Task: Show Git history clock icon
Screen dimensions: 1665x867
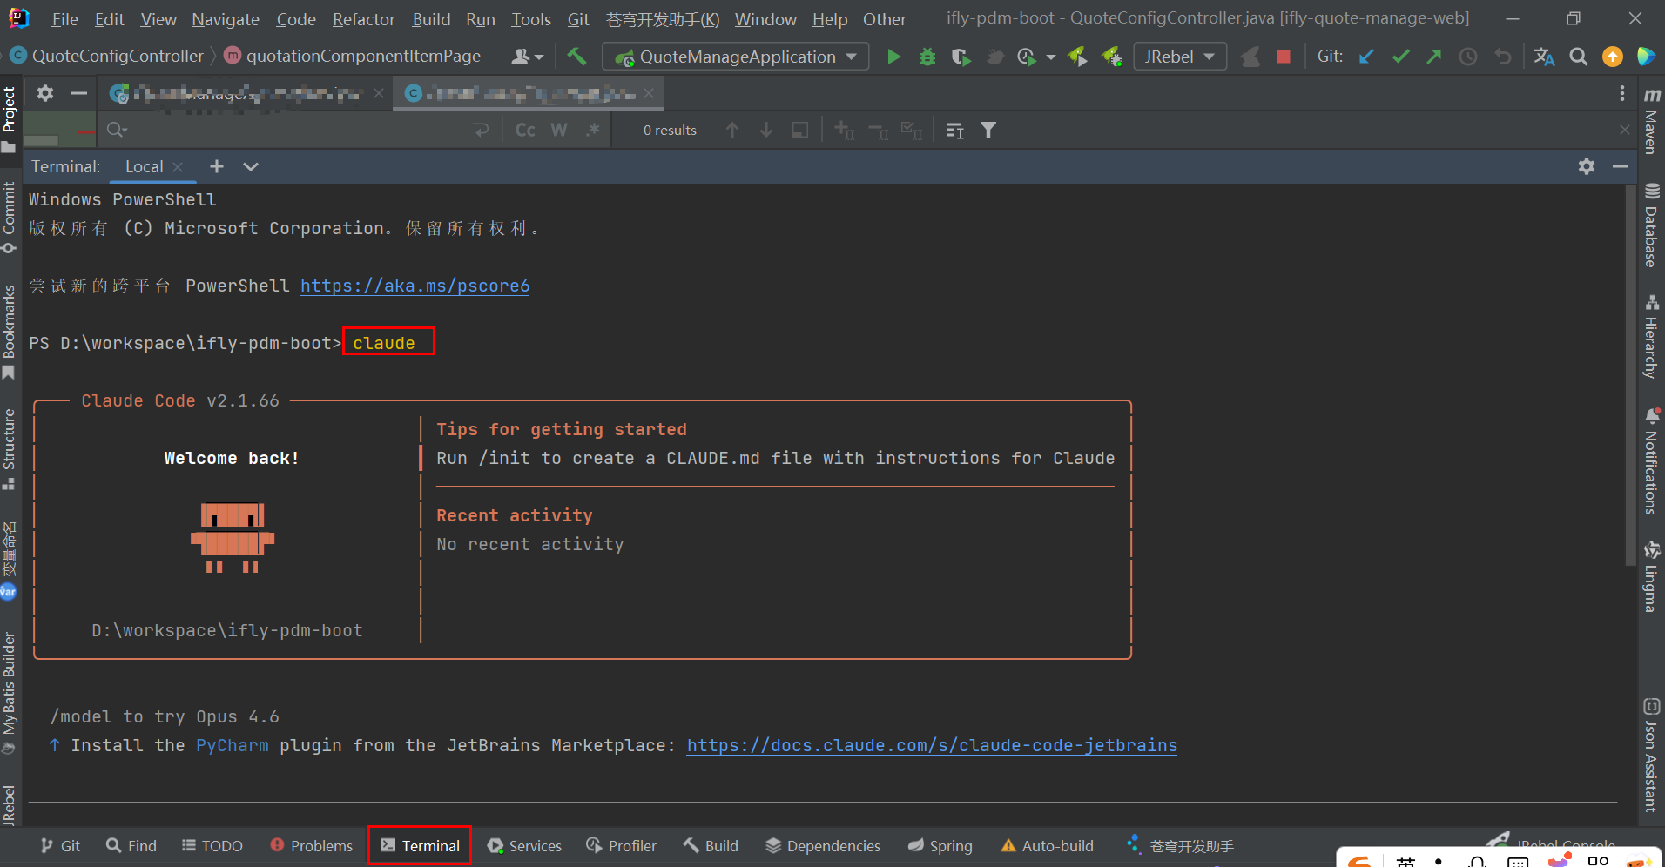Action: tap(1468, 57)
